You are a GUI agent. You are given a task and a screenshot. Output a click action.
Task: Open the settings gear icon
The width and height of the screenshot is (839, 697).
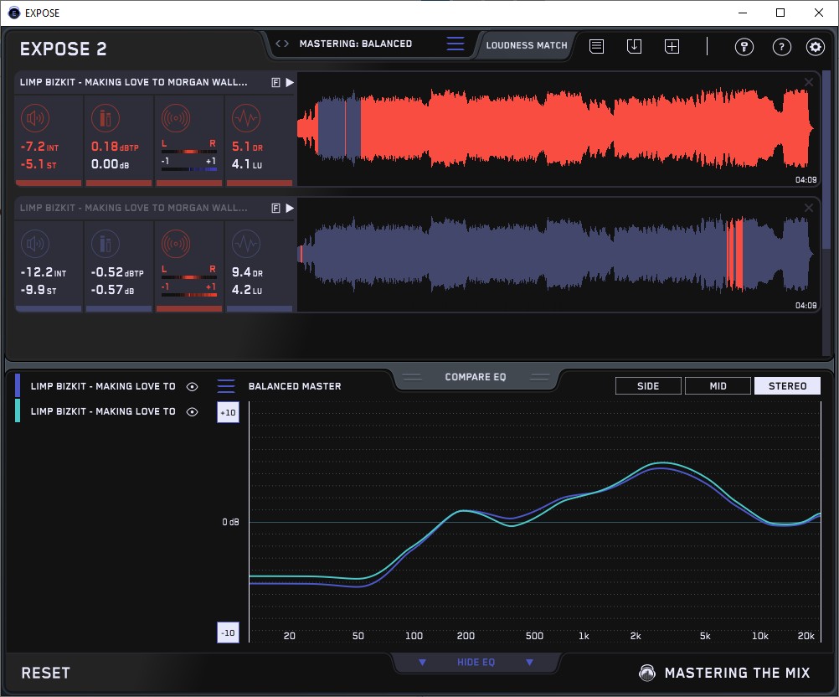click(x=815, y=47)
